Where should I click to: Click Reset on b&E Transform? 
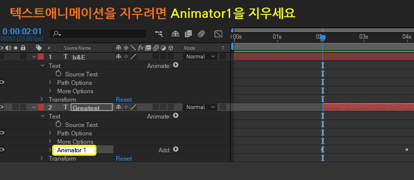click(x=124, y=100)
